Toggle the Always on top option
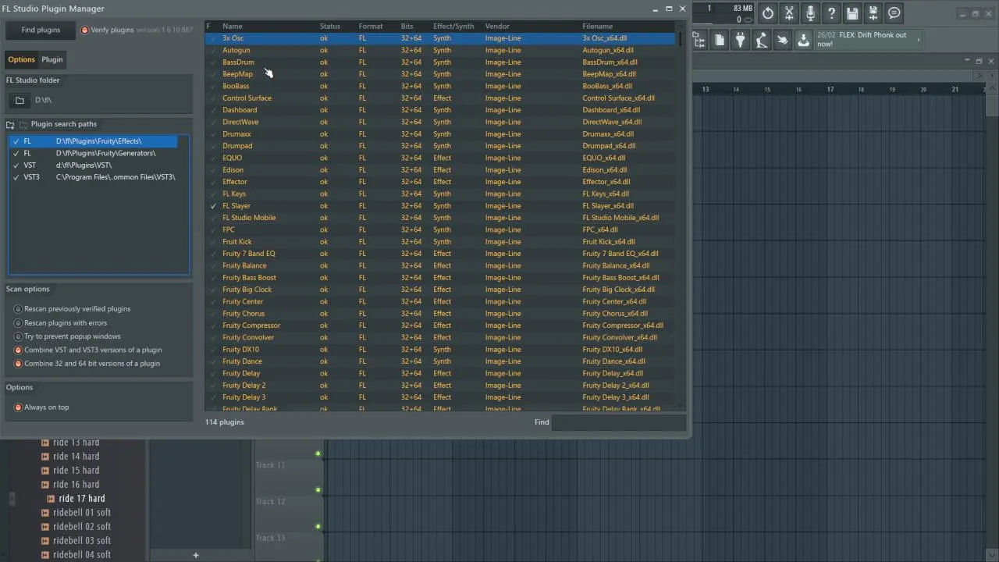 pyautogui.click(x=18, y=407)
